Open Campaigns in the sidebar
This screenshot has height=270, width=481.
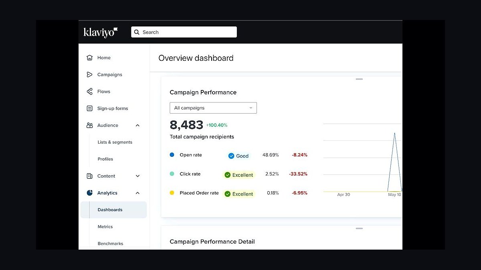click(x=110, y=74)
